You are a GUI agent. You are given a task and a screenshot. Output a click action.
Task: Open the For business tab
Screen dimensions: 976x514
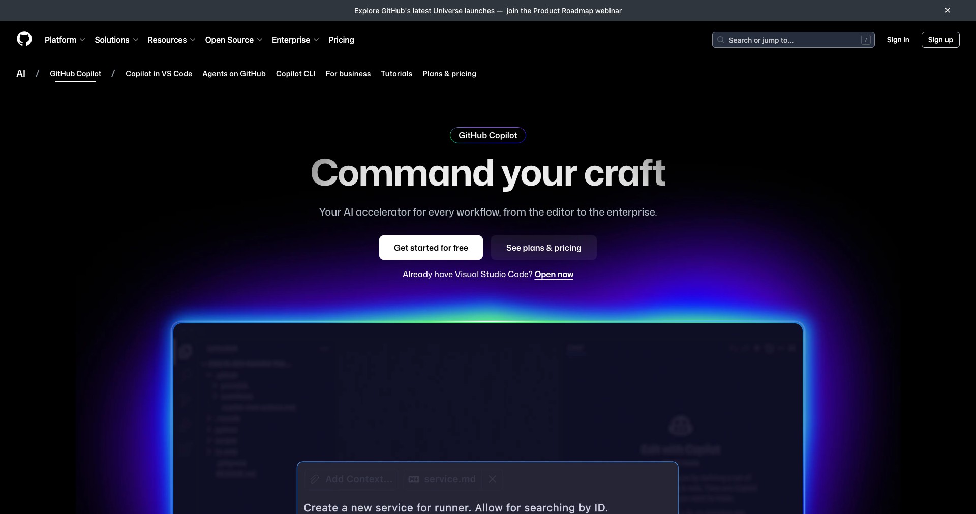pyautogui.click(x=348, y=74)
